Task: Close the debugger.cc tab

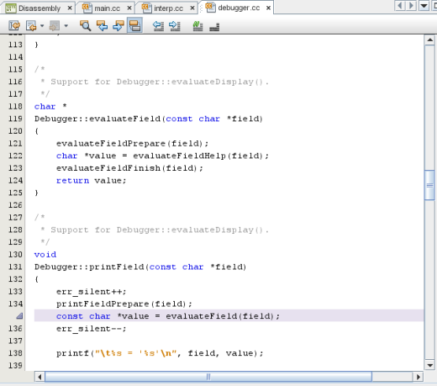Action: 268,8
